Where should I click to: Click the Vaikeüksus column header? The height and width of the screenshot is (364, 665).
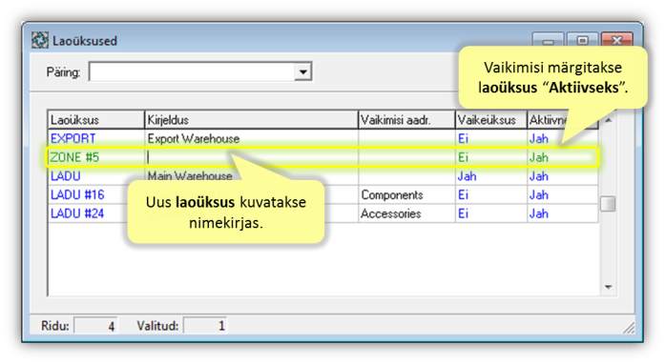tap(490, 120)
